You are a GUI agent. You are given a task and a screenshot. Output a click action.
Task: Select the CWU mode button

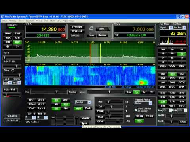coord(172,78)
